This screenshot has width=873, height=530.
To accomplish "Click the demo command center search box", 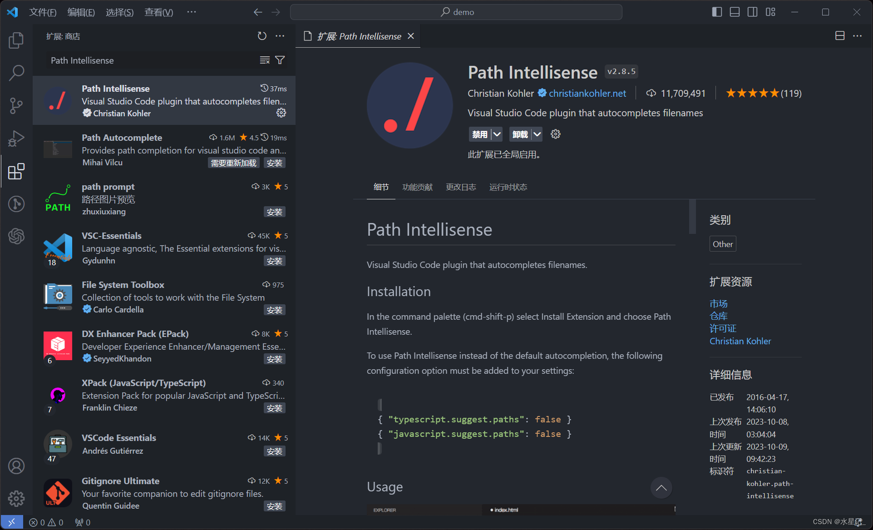I will 456,12.
